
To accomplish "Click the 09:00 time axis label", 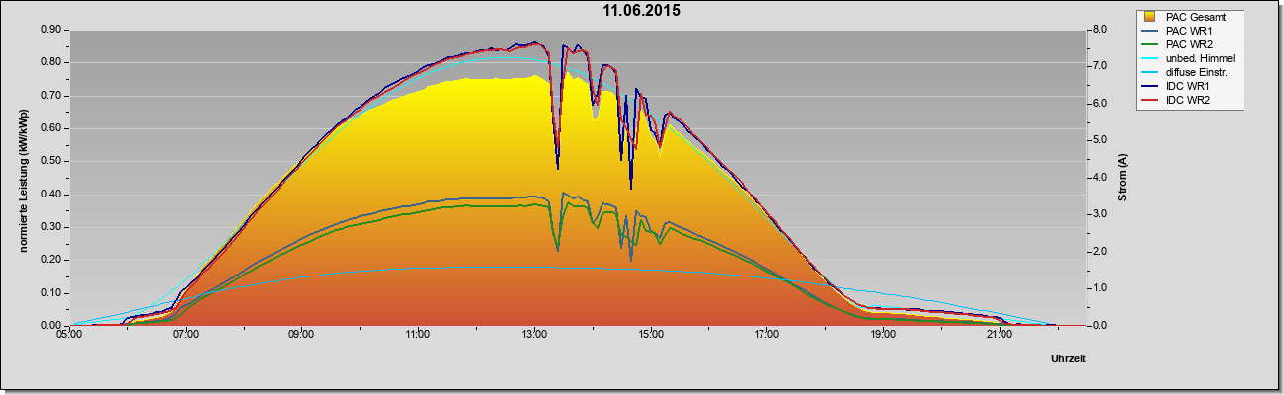I will [301, 335].
